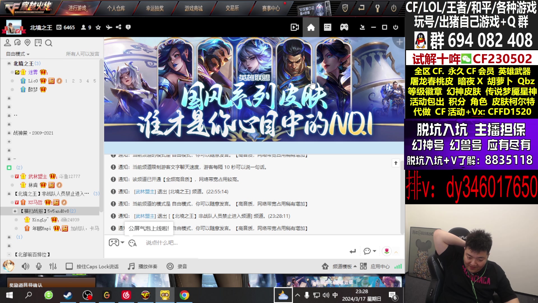This screenshot has width=538, height=303.
Task: Expand the 频道模板 menu
Action: coord(339,266)
